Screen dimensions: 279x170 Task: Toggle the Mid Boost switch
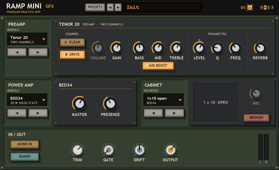pos(158,66)
